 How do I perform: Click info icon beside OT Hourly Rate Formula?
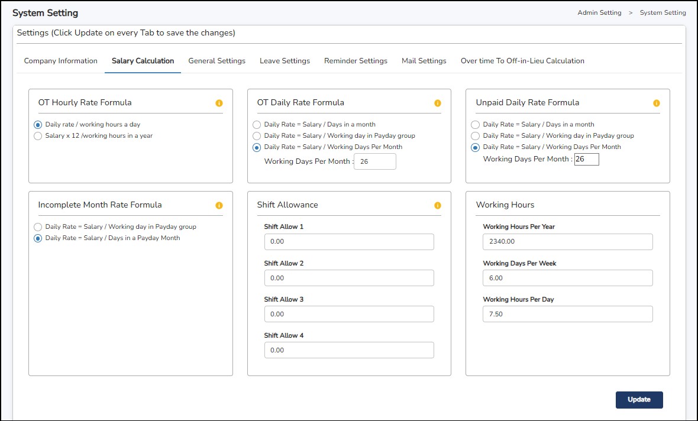[x=219, y=103]
